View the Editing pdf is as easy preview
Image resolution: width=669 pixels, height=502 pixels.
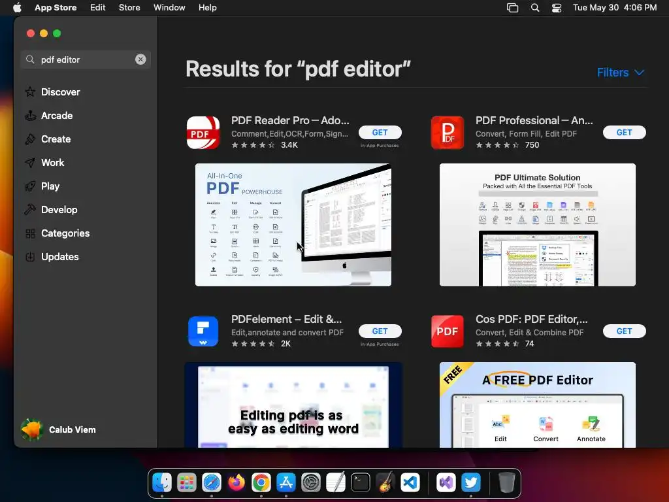point(293,405)
